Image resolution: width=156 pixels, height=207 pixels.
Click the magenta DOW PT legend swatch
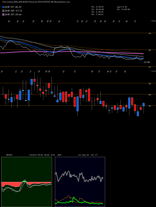3,14
